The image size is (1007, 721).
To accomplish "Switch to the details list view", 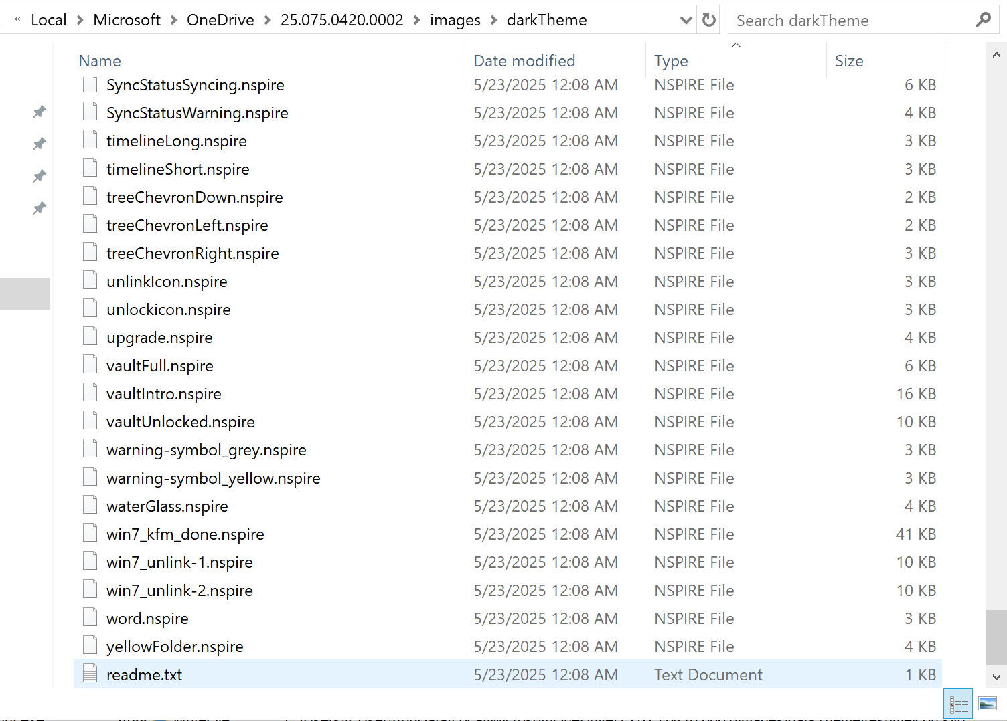I will tap(958, 704).
